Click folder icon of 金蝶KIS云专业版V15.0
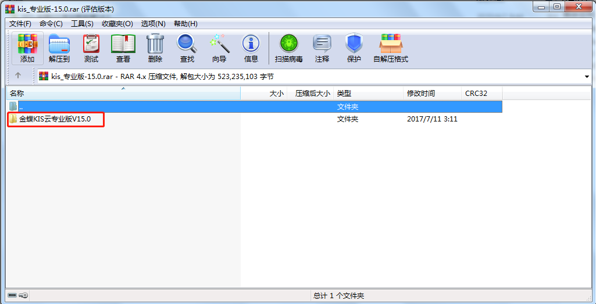 tap(13, 119)
